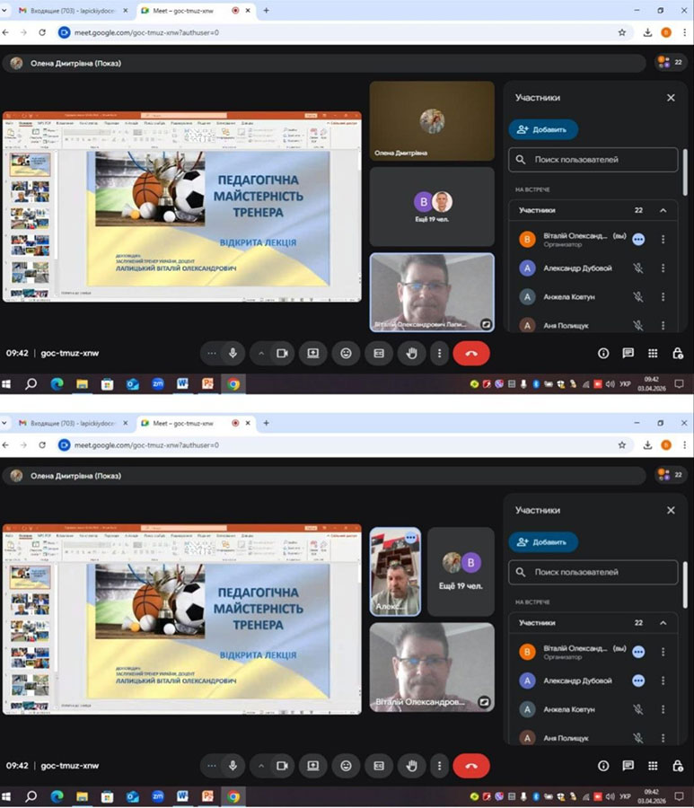Image resolution: width=694 pixels, height=808 pixels.
Task: Click Present screen icon in bottom screenshot
Action: pyautogui.click(x=312, y=767)
